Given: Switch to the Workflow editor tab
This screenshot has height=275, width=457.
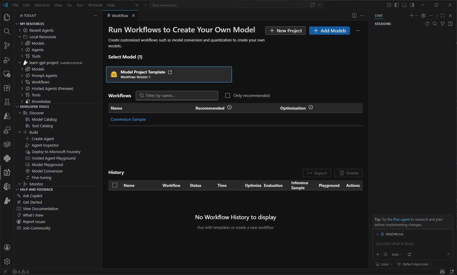Looking at the screenshot, I should (x=119, y=15).
